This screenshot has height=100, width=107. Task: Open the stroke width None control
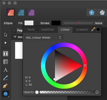83,23
